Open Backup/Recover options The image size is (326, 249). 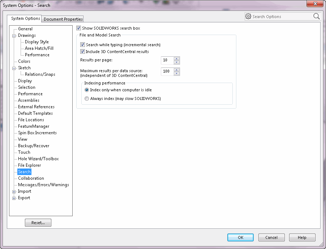pyautogui.click(x=34, y=146)
